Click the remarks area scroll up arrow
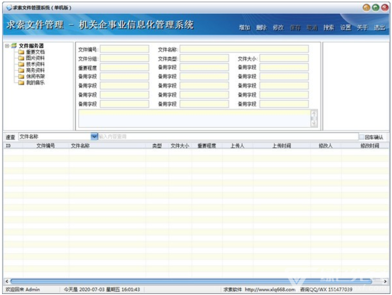The height and width of the screenshot is (295, 392). [314, 114]
